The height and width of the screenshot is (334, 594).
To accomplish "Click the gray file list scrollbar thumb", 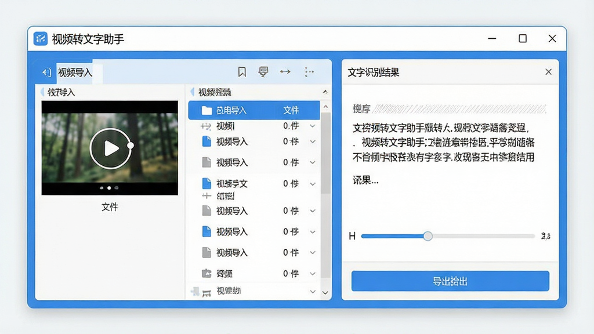I will [325, 153].
